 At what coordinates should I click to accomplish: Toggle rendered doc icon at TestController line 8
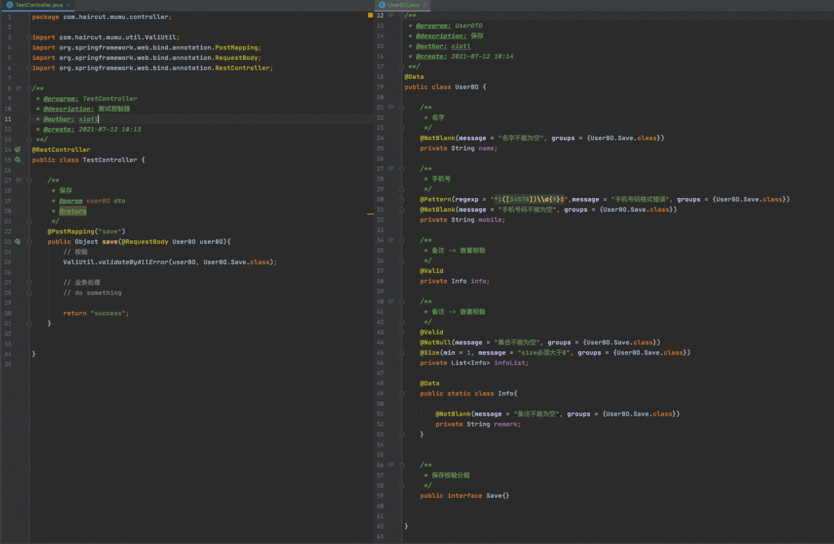click(18, 88)
